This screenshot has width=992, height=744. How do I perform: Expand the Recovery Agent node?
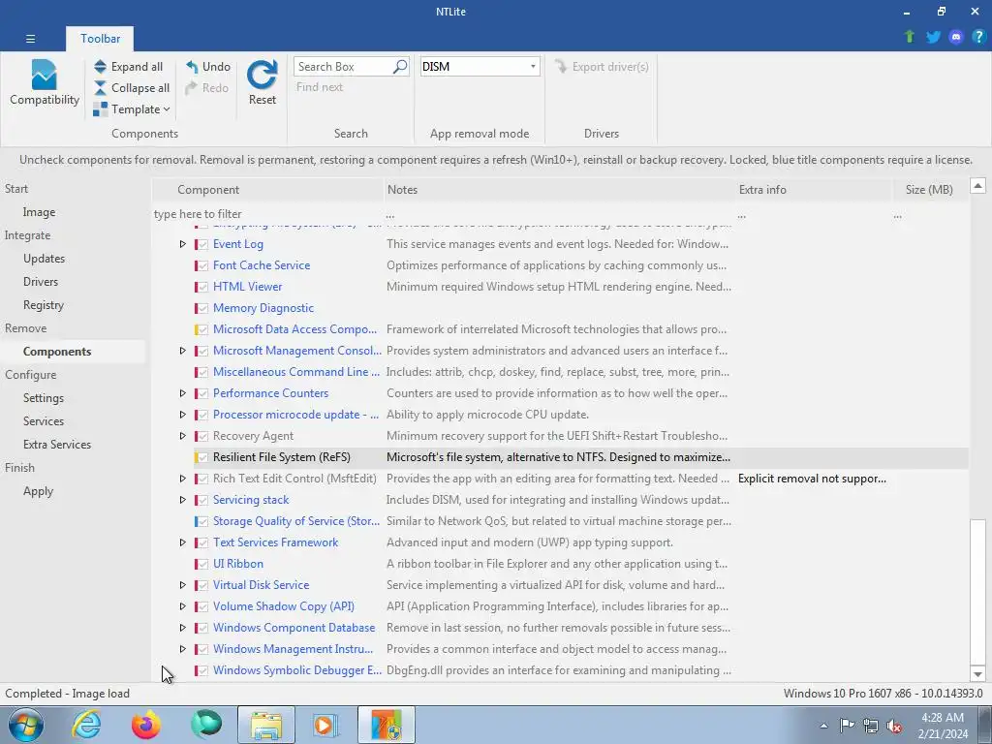point(182,436)
